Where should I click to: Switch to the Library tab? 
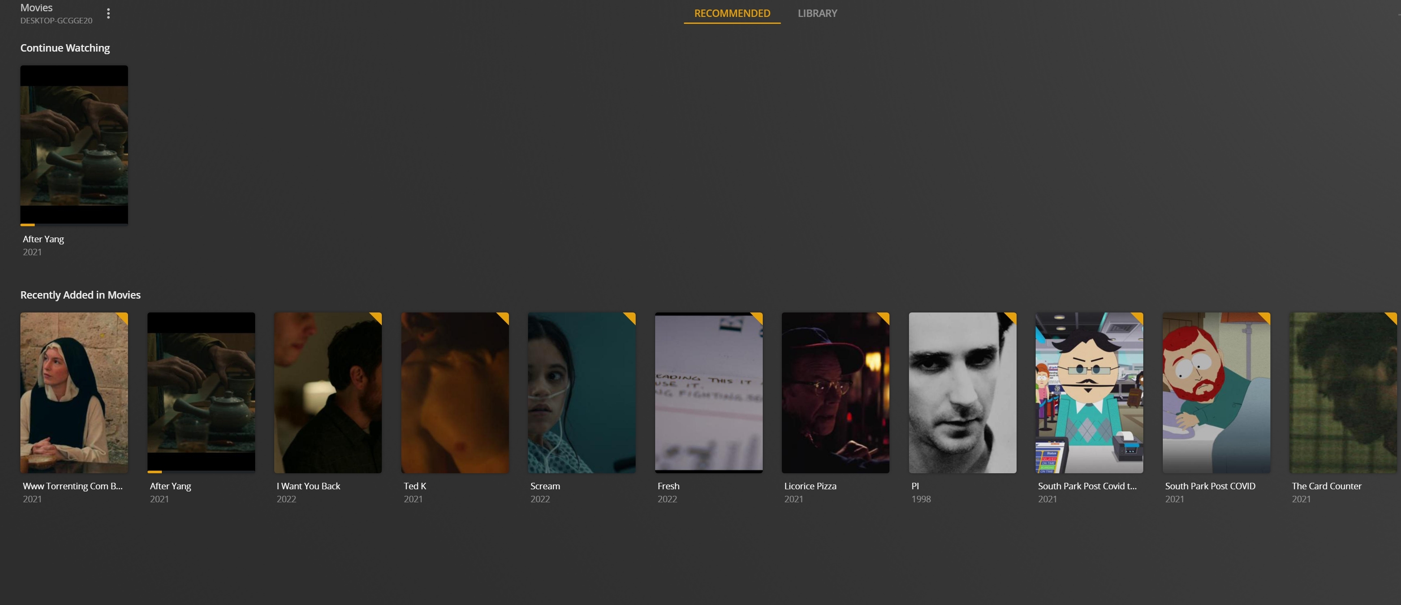pyautogui.click(x=817, y=13)
